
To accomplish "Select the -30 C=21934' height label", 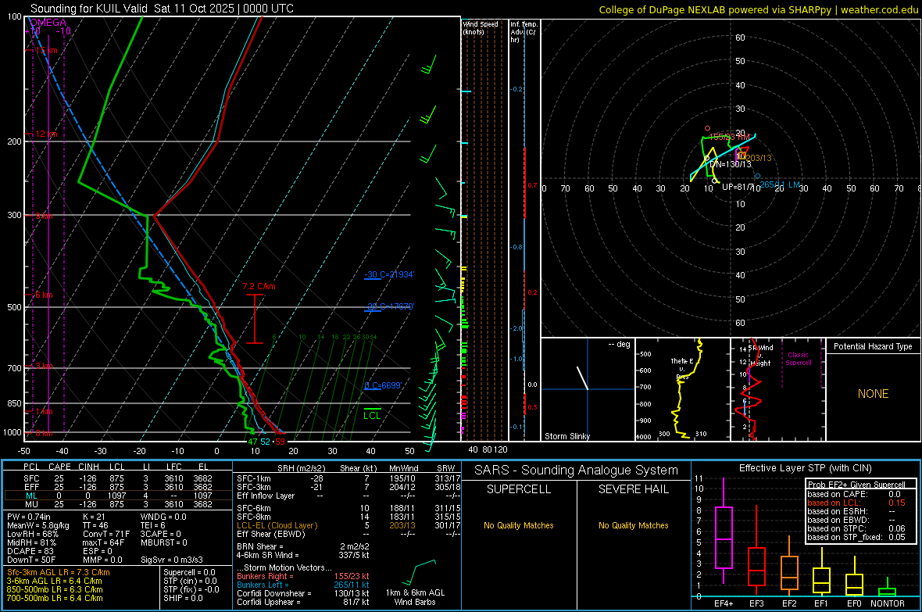I will point(389,275).
